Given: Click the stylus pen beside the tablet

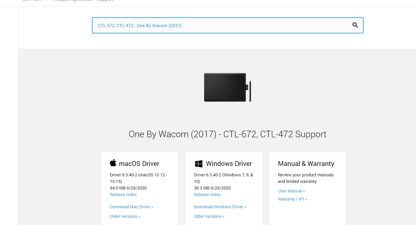Looking at the screenshot, I should (x=250, y=91).
